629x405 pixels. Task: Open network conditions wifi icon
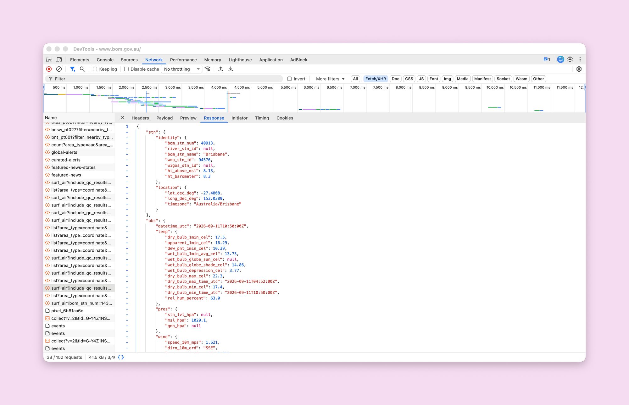pos(208,69)
